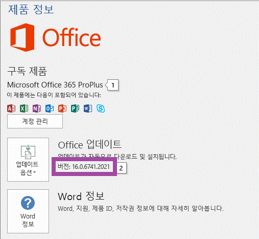The width and height of the screenshot is (259, 239).
Task: Click the '이 제품에는 다음이 포함되어 있습니다' text
Action: tap(54, 95)
